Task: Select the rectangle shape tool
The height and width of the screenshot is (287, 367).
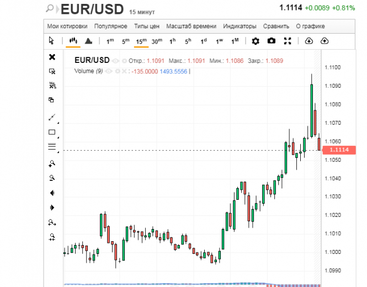Action: [x=52, y=132]
